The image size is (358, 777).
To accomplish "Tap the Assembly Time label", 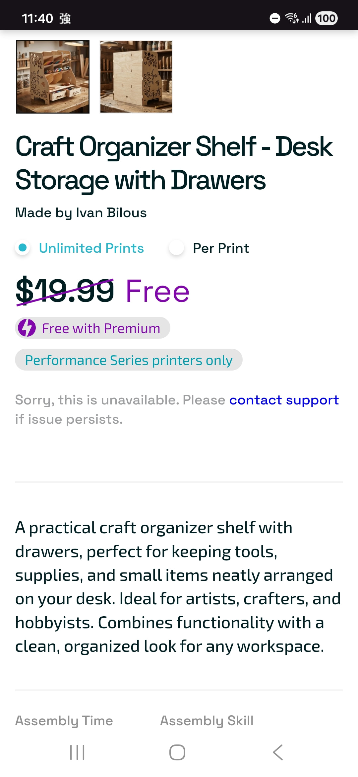I will click(64, 721).
